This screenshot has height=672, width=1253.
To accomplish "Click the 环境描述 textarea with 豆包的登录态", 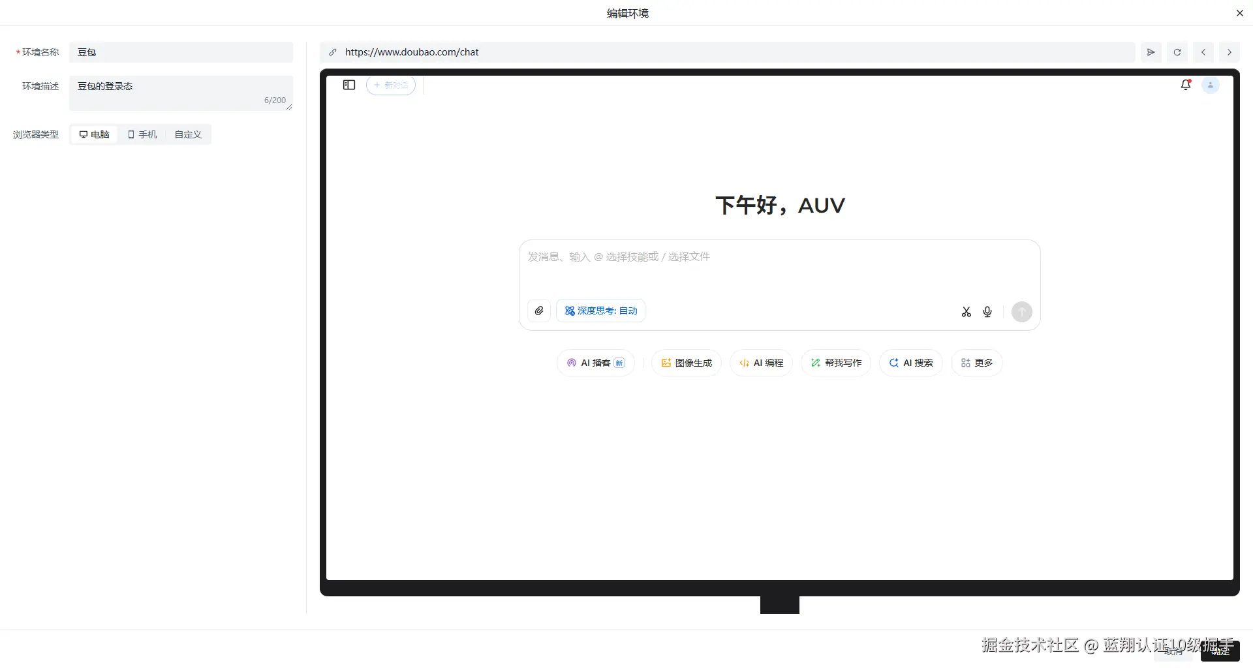I will tap(181, 93).
